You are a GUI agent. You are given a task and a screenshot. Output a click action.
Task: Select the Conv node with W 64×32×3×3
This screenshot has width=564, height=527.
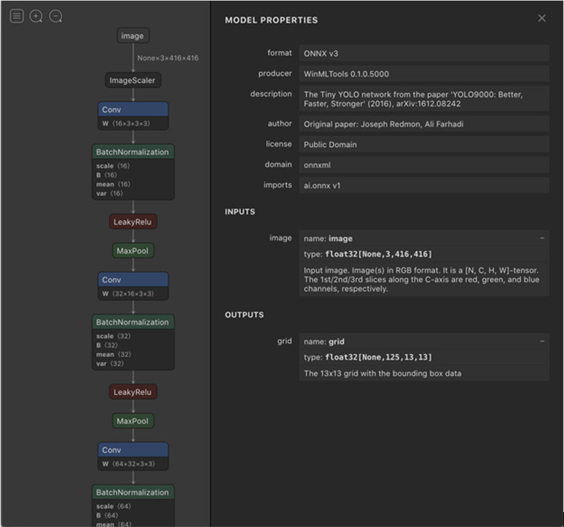[133, 450]
